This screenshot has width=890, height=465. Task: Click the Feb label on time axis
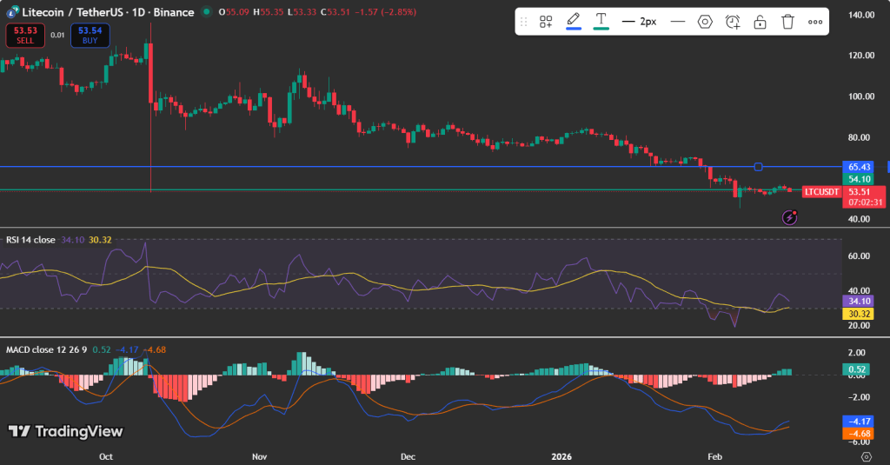714,456
